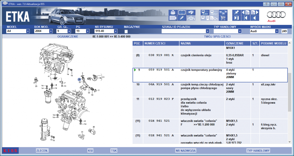Click the SZT. column header

255,43
